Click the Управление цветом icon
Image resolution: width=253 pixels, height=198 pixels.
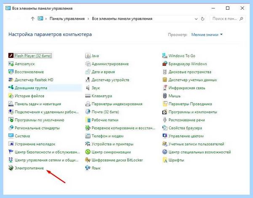[165, 136]
